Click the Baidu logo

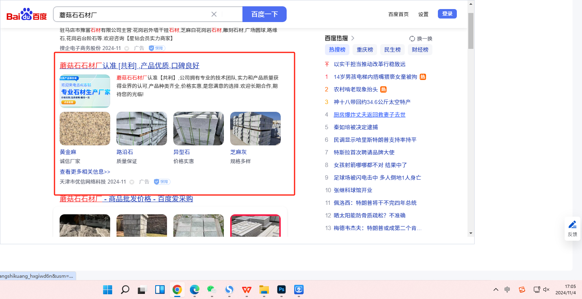[x=26, y=15]
